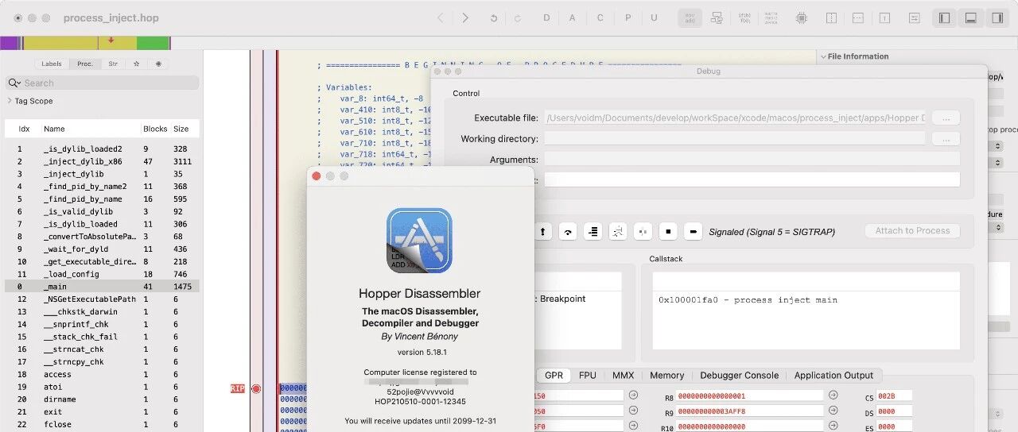Screen dimensions: 1018x432
Task: Click the Arguments input field
Action: click(752, 160)
